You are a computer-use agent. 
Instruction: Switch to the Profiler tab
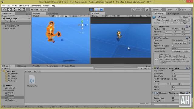(37, 66)
